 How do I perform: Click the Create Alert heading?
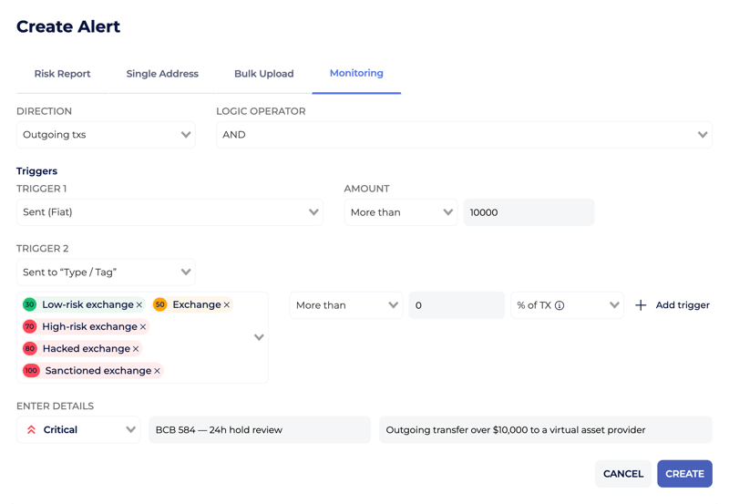(x=68, y=26)
